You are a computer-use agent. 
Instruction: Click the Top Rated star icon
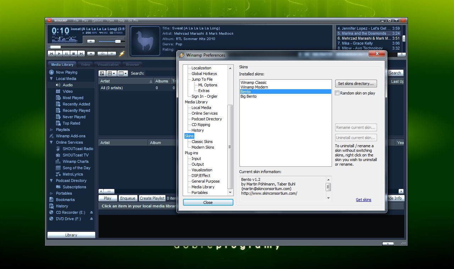[59, 123]
